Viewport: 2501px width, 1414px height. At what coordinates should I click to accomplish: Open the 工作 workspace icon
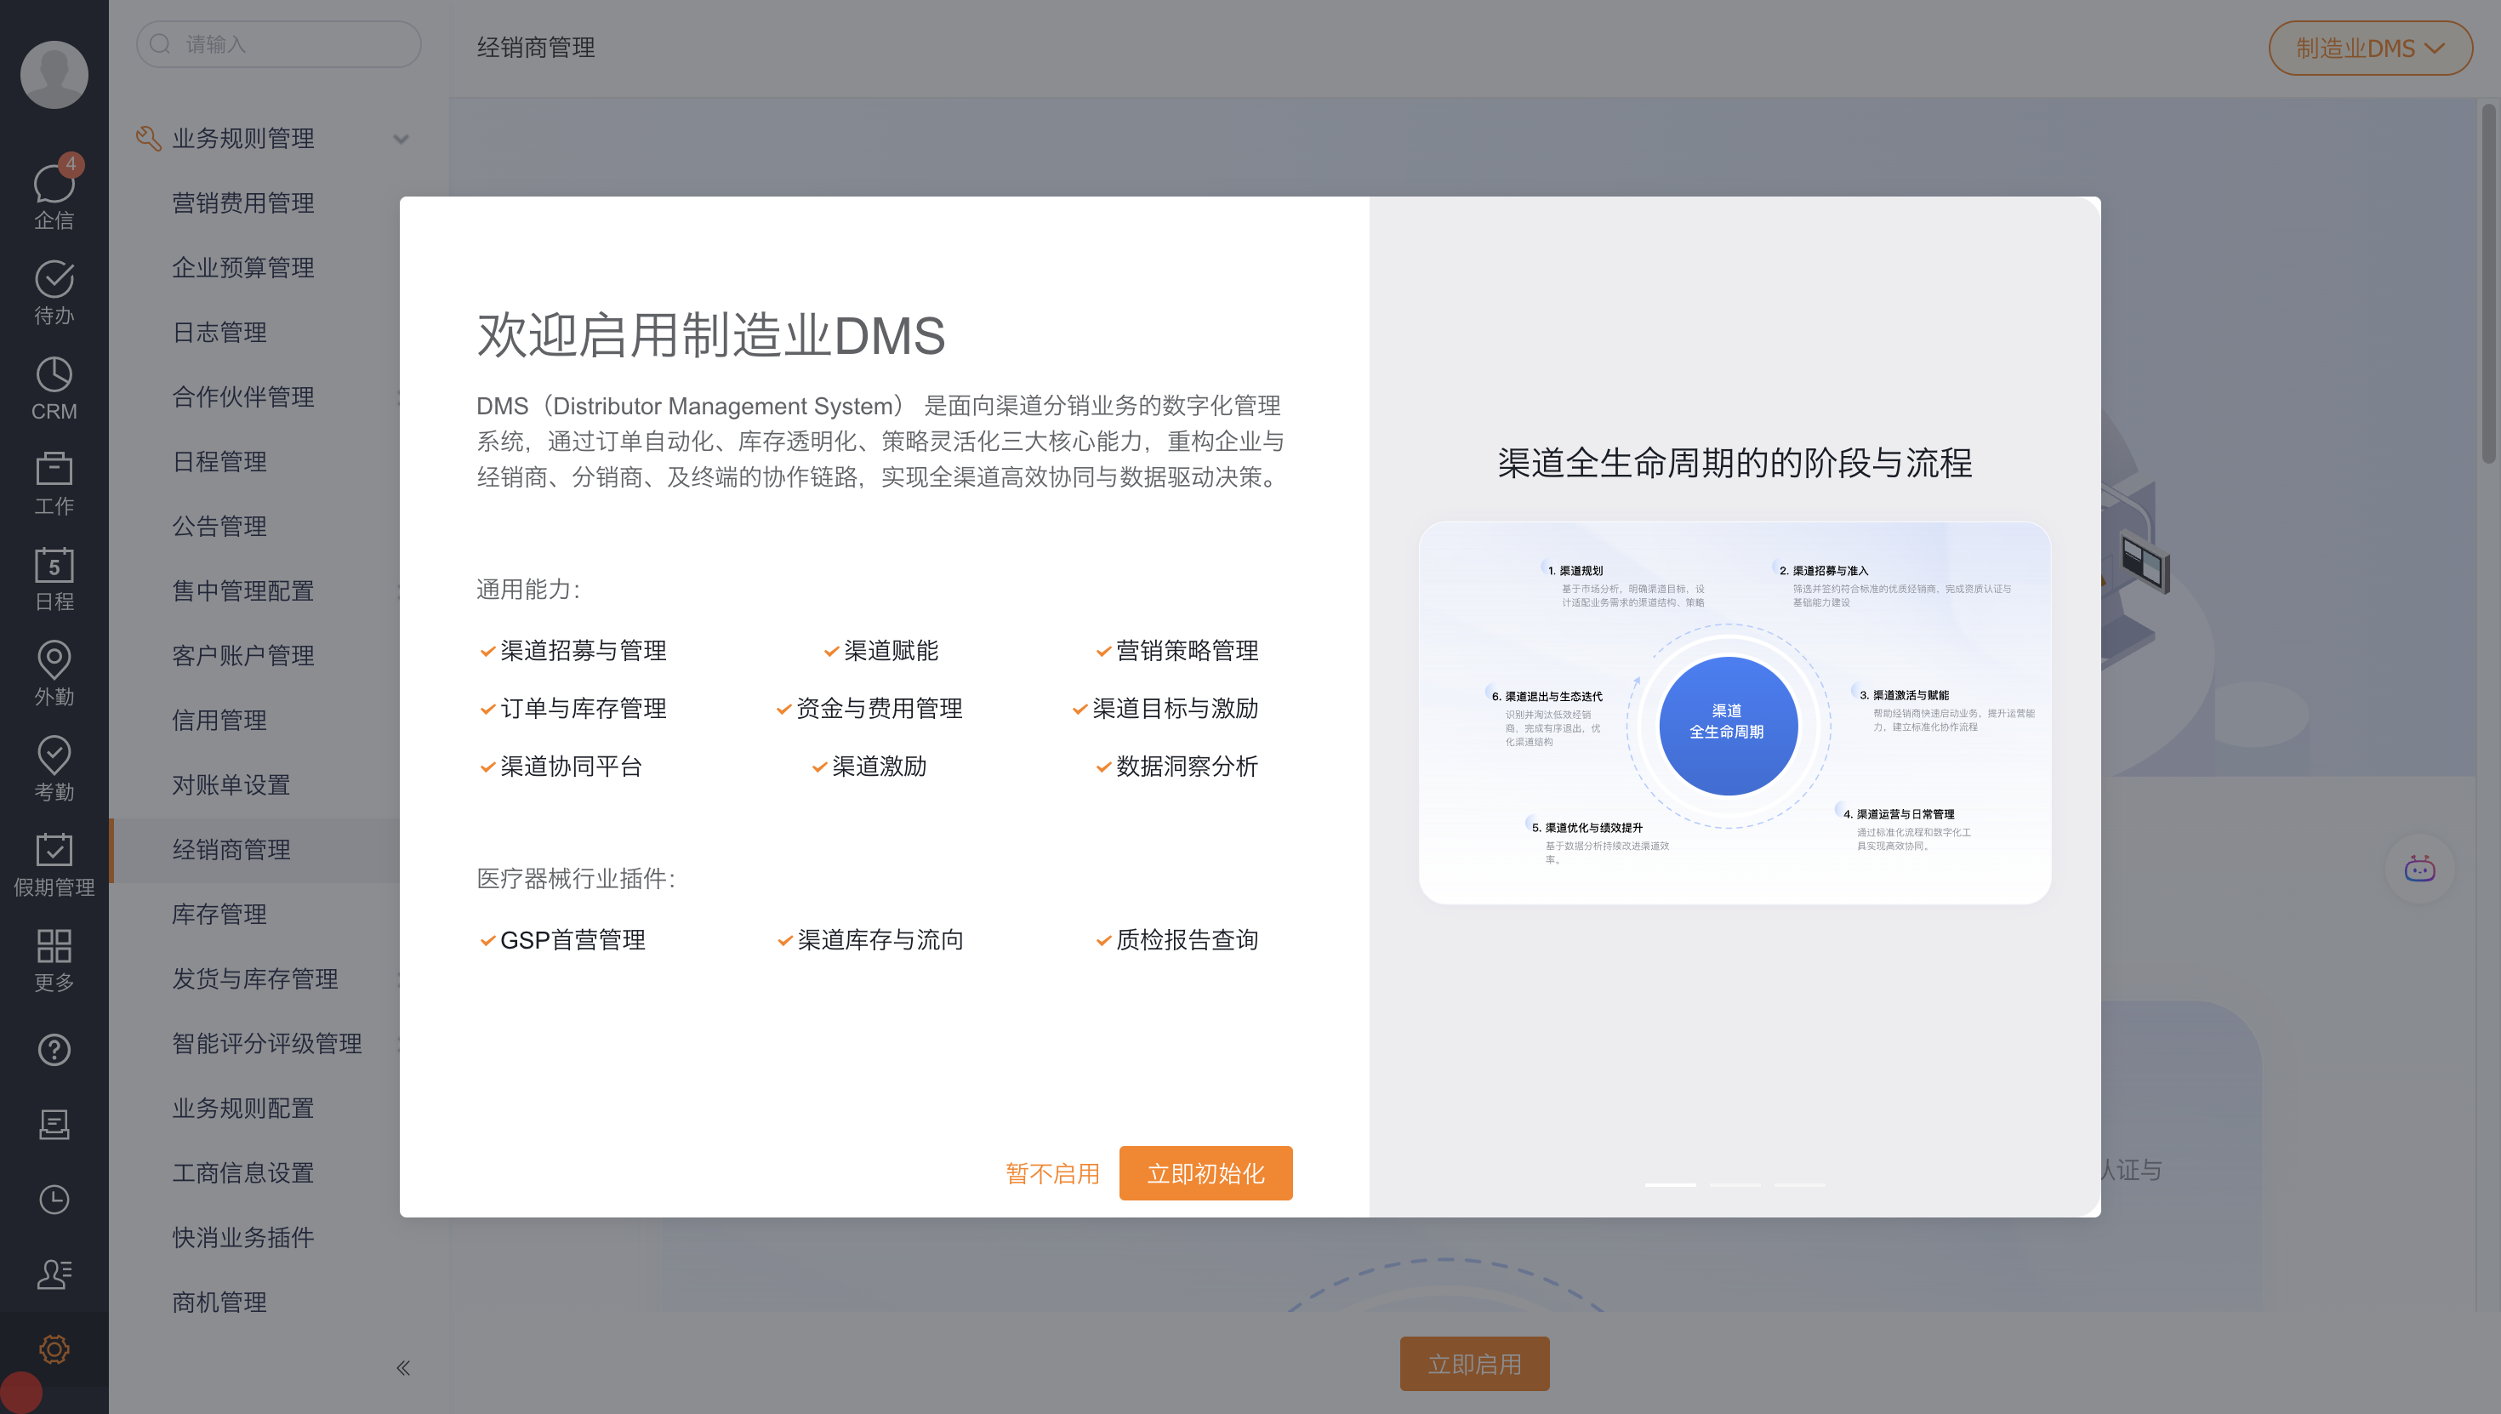54,470
